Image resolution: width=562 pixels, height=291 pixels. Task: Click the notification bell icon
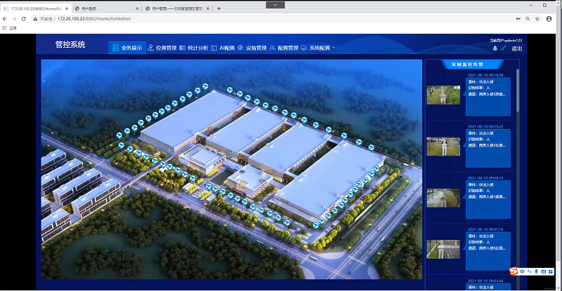point(495,48)
